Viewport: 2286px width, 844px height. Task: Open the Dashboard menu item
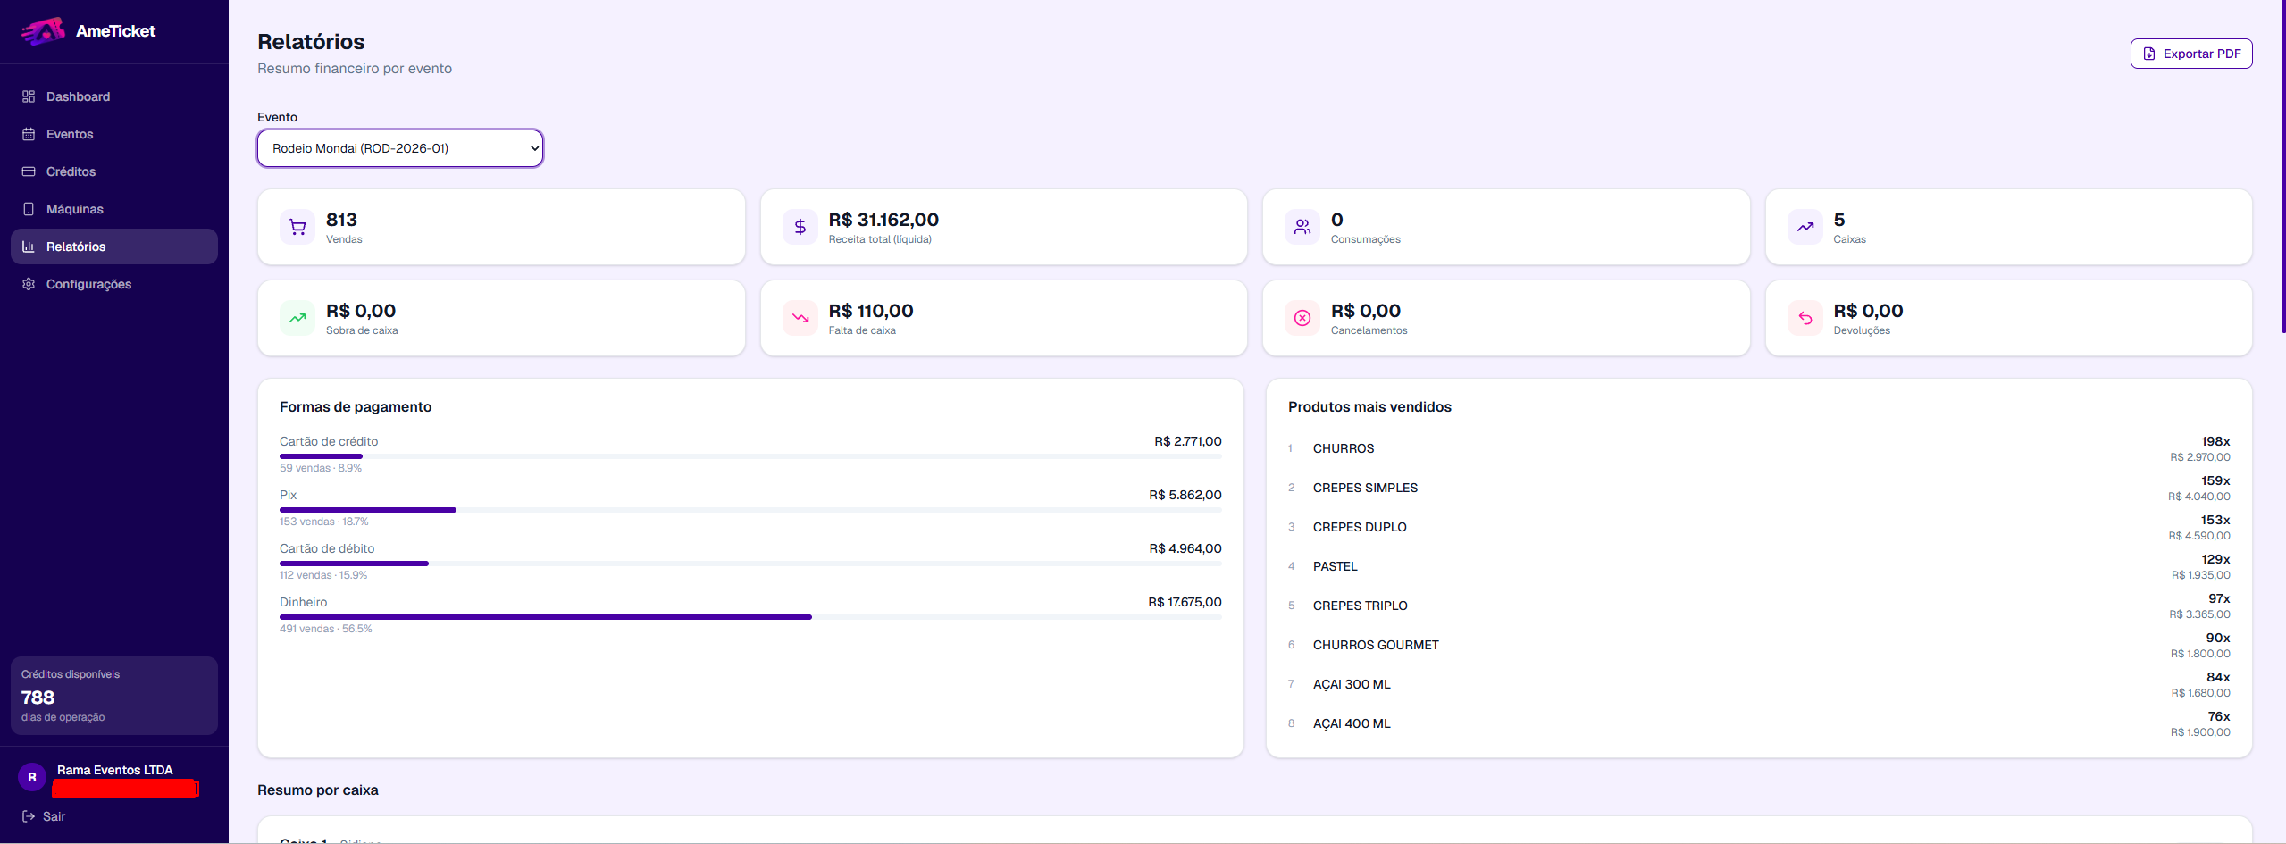[114, 96]
